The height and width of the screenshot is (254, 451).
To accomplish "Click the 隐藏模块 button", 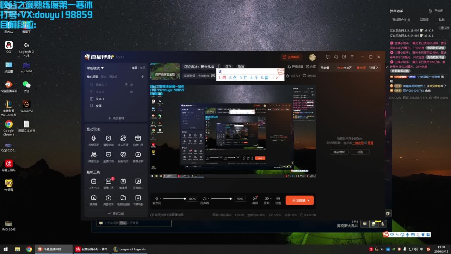I will [339, 152].
